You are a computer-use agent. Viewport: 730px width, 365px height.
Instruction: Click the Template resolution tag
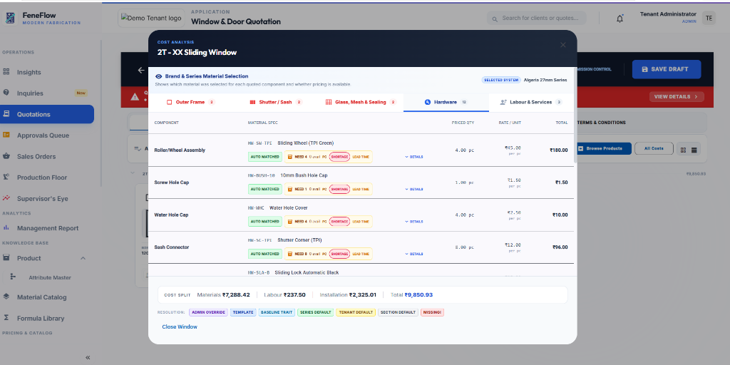point(243,312)
